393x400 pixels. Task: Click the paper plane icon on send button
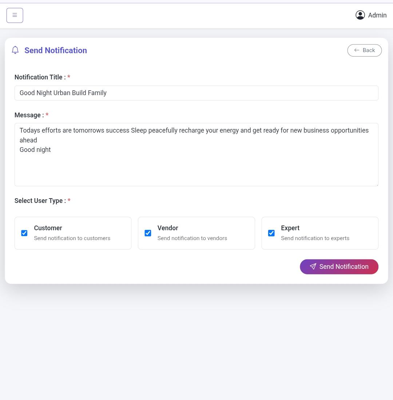pyautogui.click(x=313, y=267)
